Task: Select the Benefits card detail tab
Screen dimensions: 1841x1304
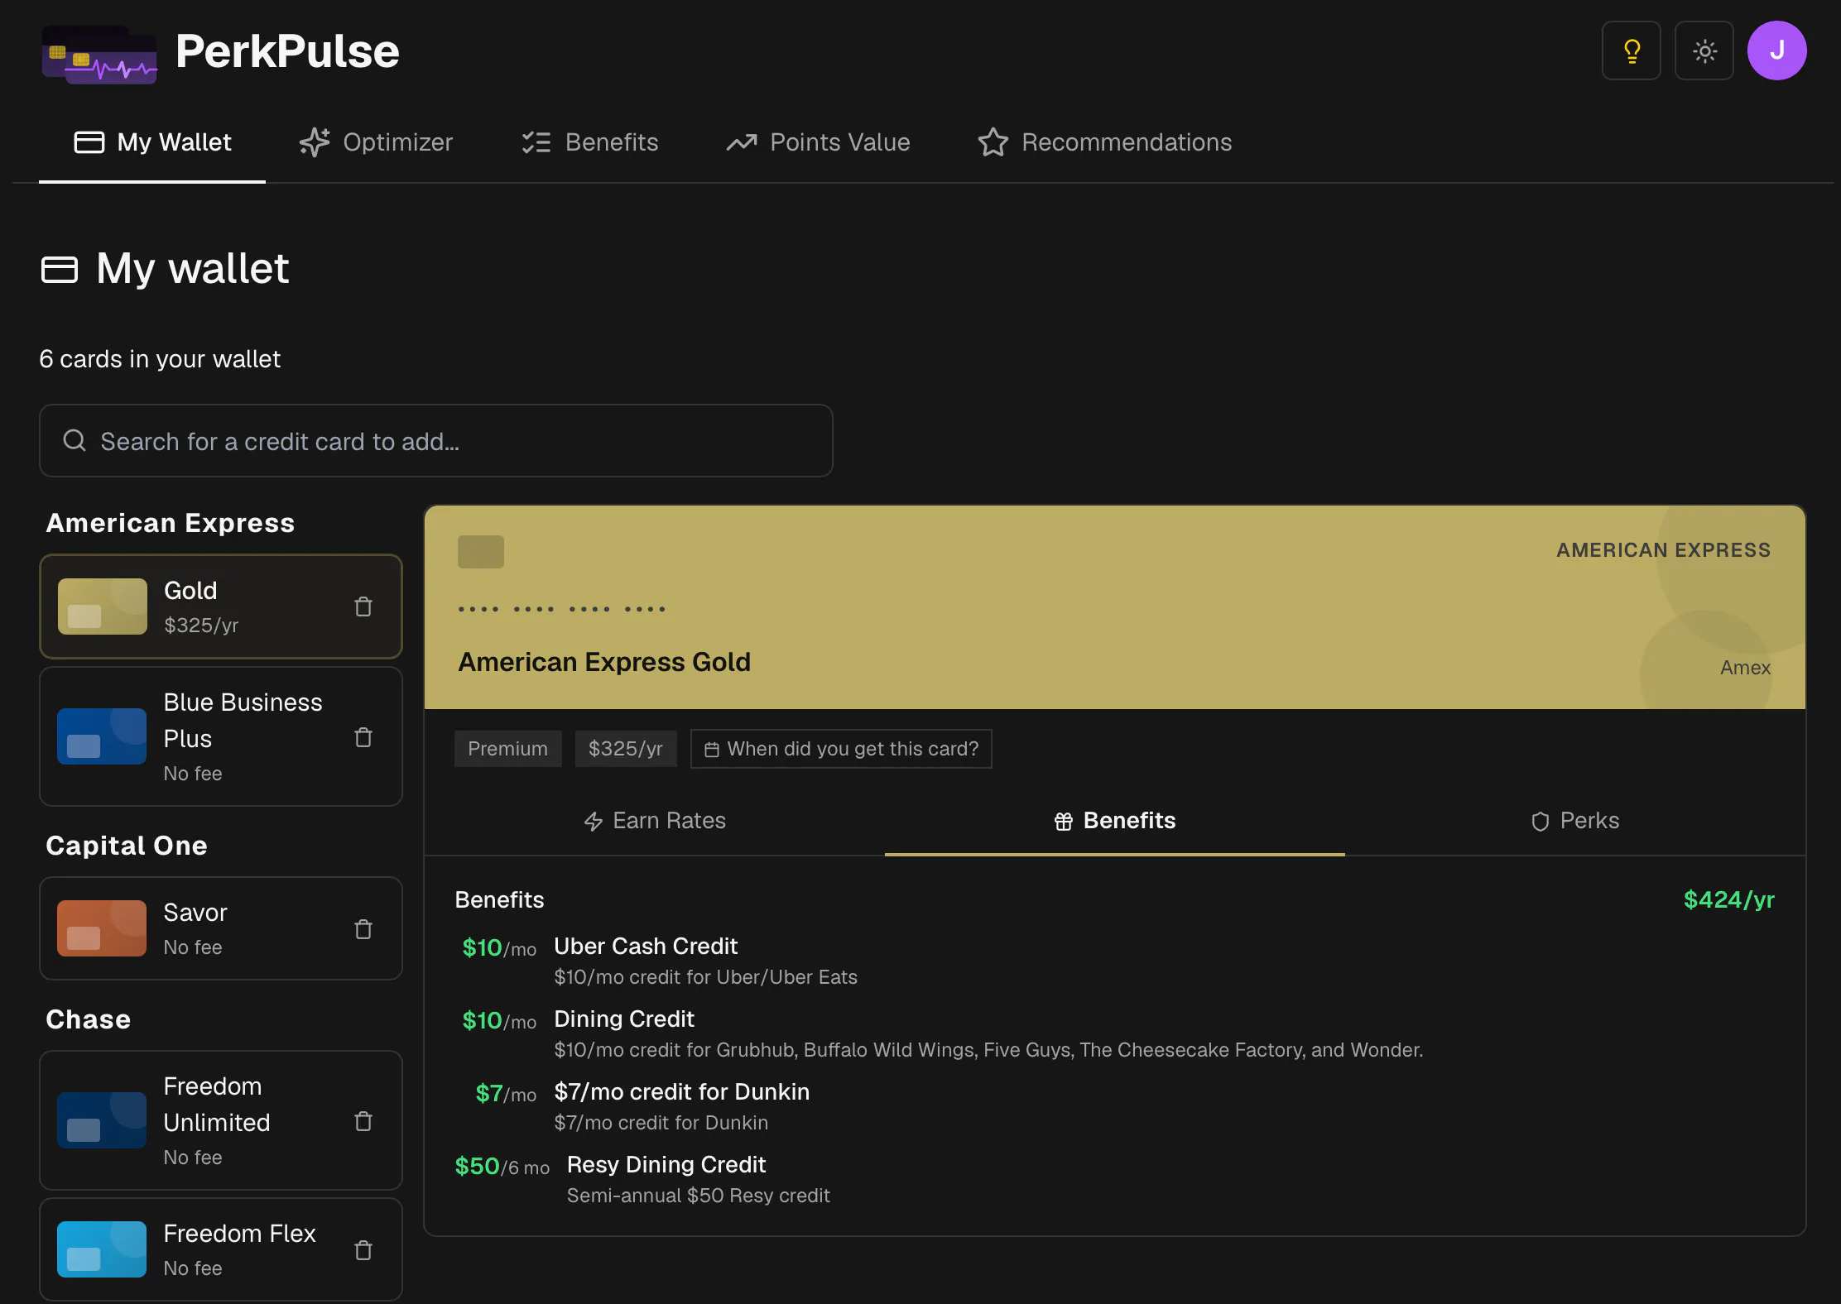Action: click(1115, 821)
